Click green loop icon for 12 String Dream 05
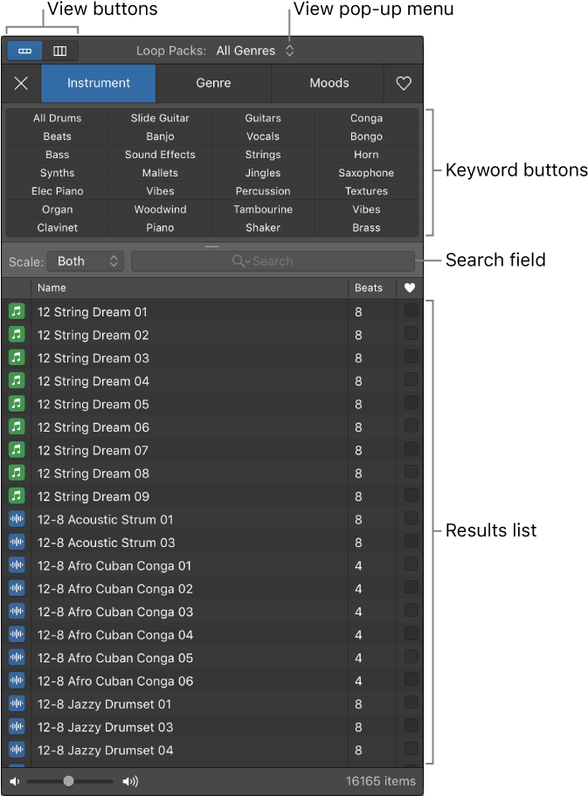Image resolution: width=588 pixels, height=796 pixels. [x=17, y=404]
